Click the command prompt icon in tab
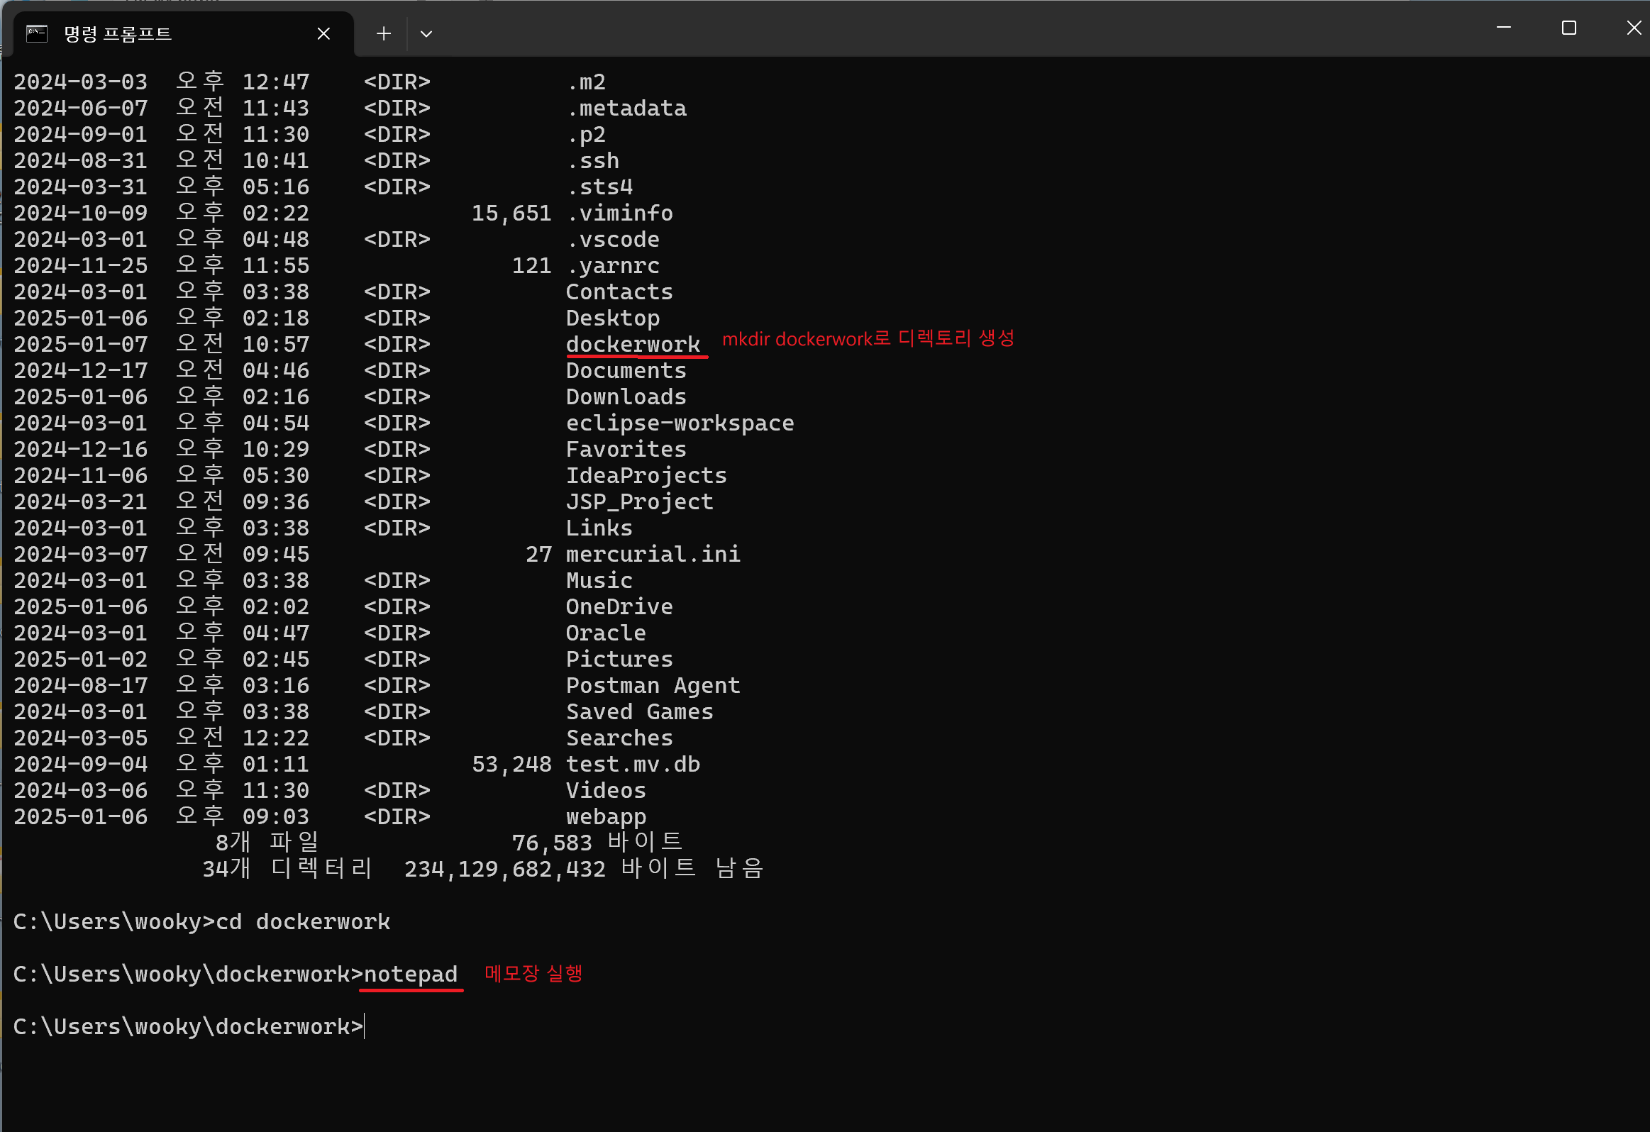This screenshot has width=1650, height=1132. click(37, 33)
